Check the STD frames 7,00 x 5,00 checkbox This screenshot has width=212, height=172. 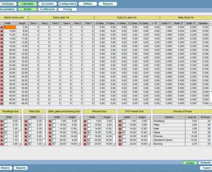124,121
